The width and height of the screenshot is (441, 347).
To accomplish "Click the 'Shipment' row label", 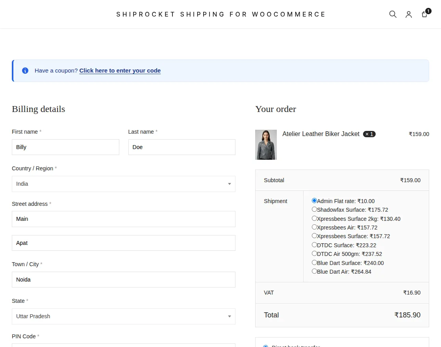I will 275,201.
